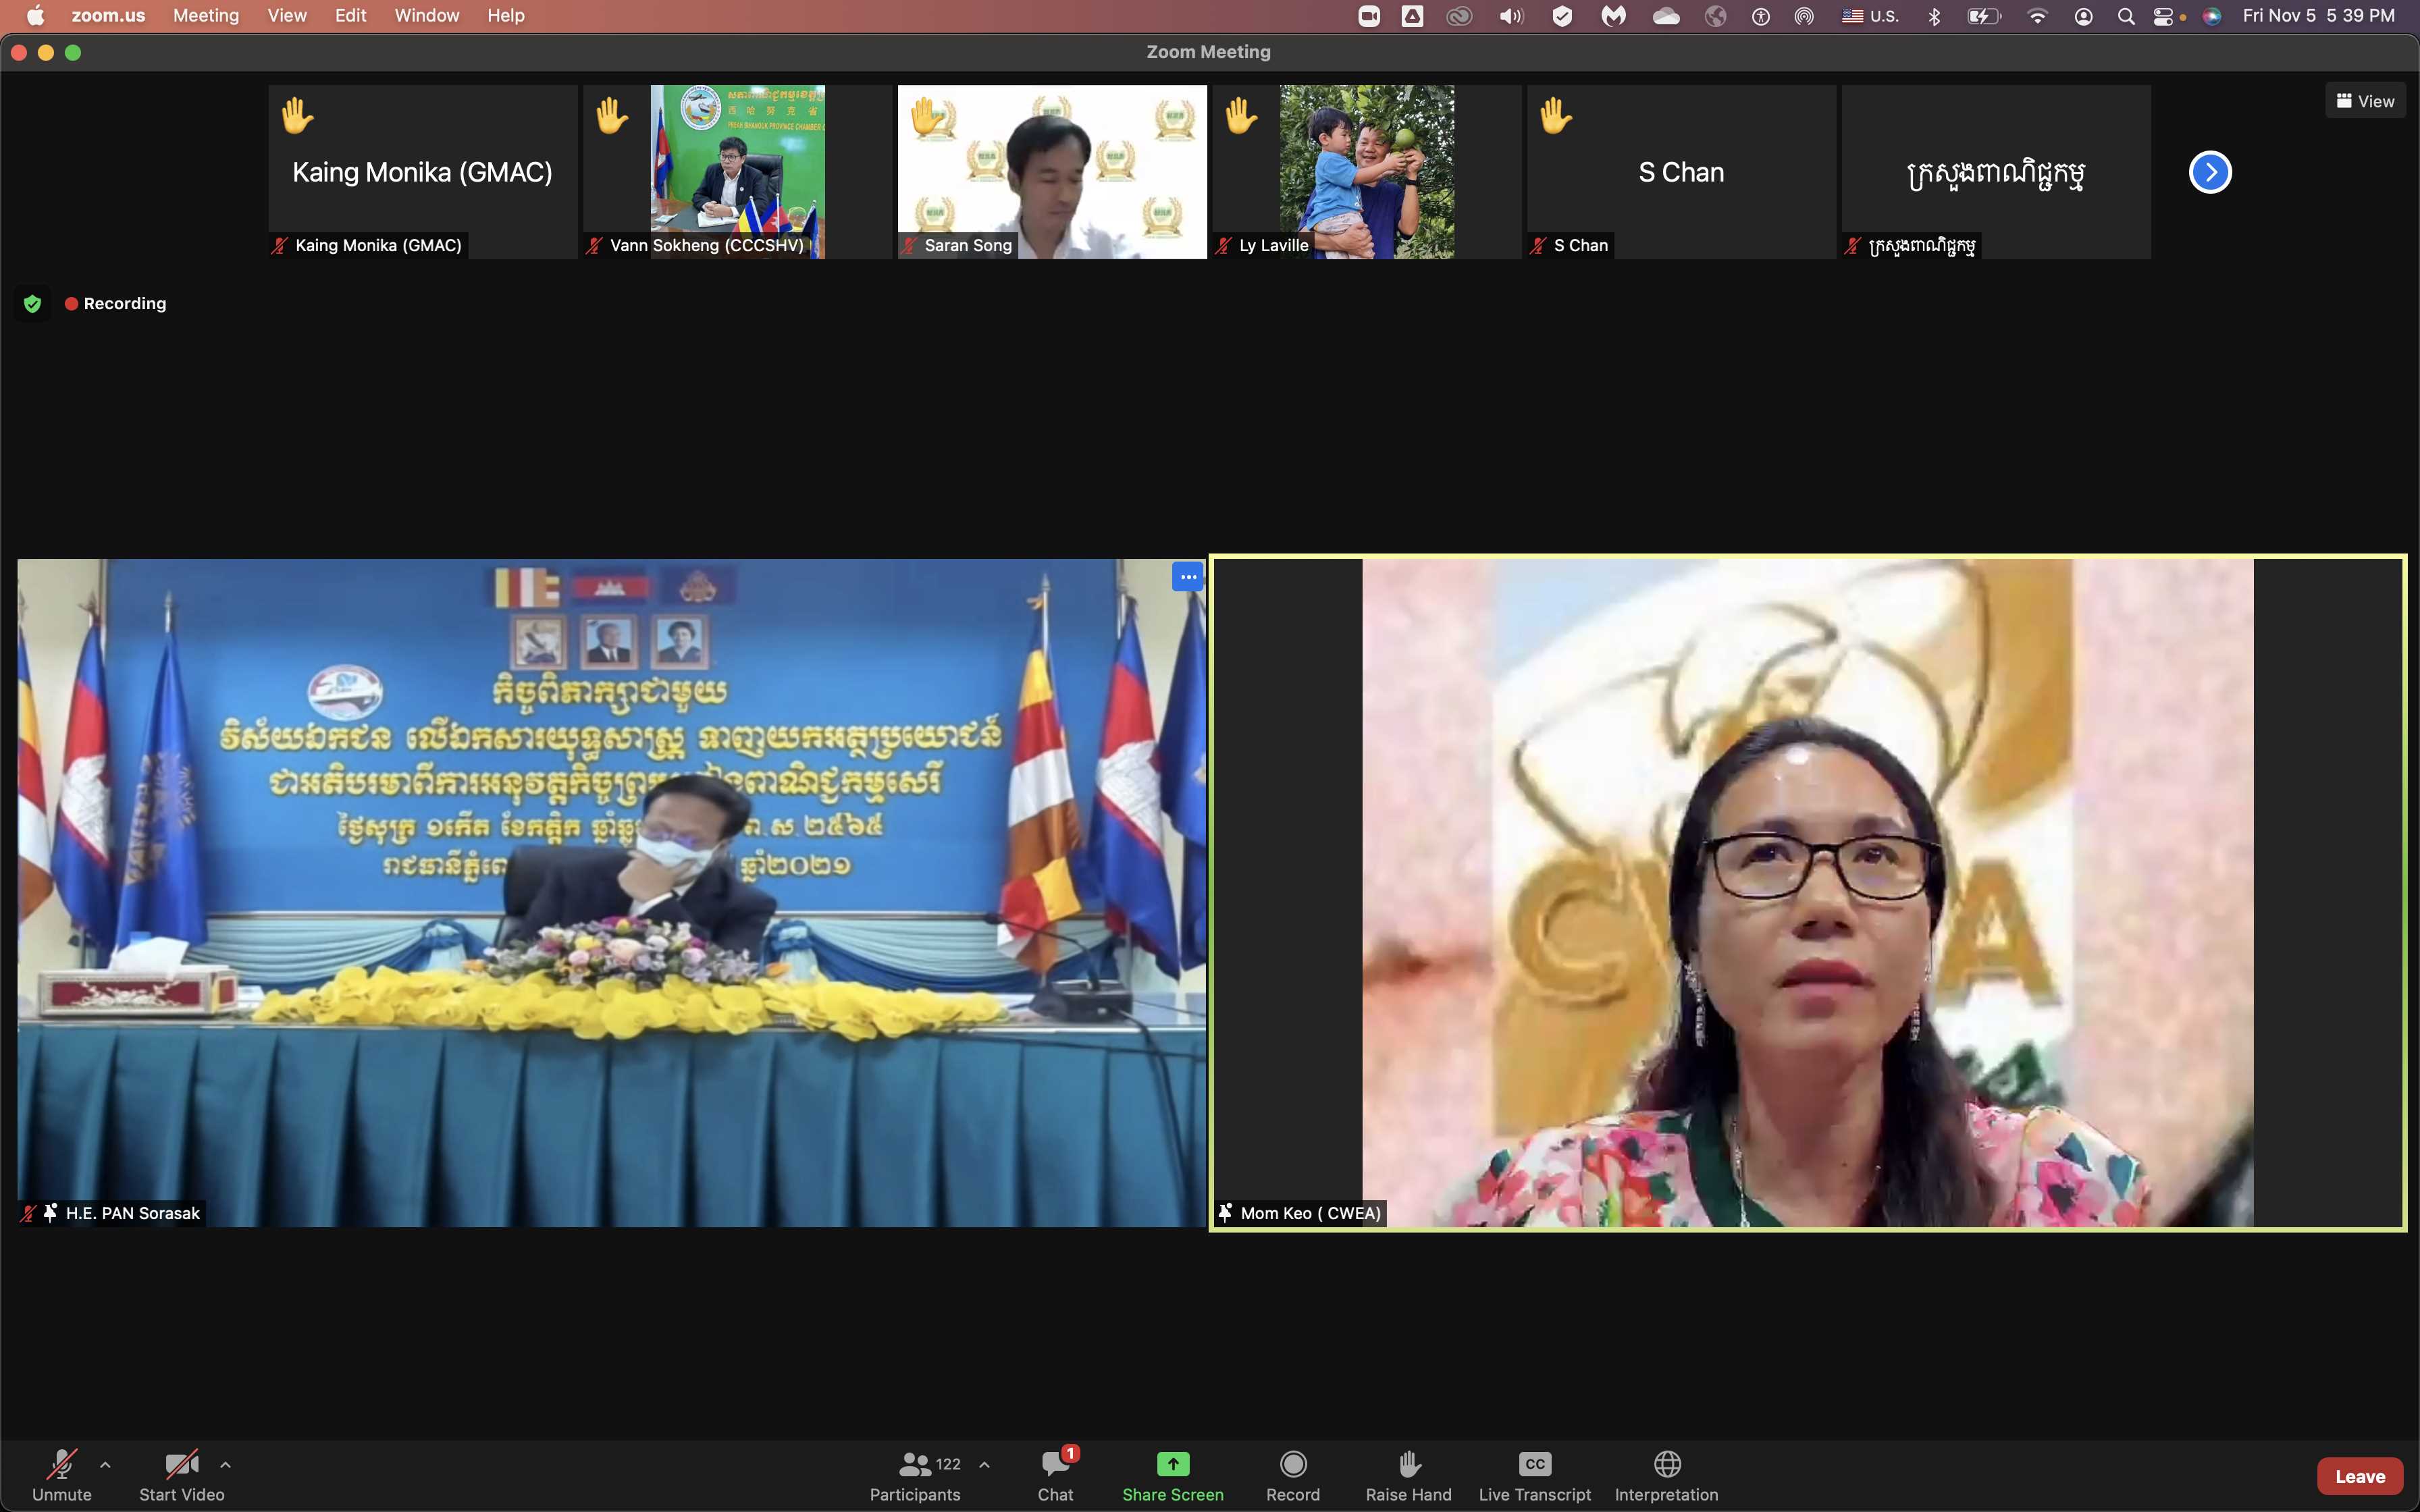The width and height of the screenshot is (2420, 1512).
Task: Click the pin icon beside Mom Keo name
Action: click(1226, 1213)
